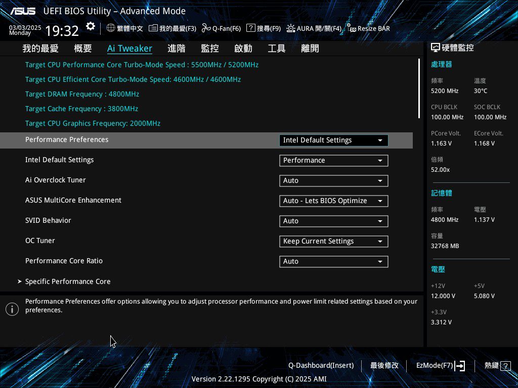Click Target DRAM Frequency : 4800MHz text
Screen dimensions: 518x388
pos(82,94)
